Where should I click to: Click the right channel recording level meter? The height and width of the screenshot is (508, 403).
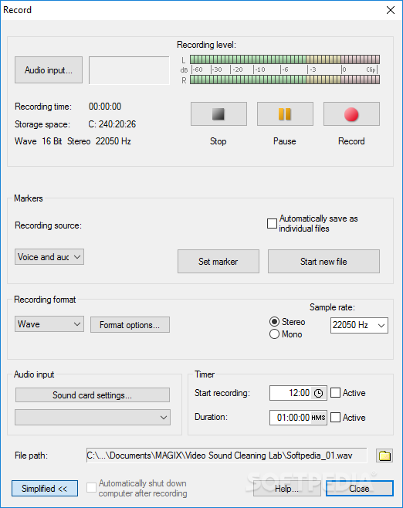coord(285,80)
